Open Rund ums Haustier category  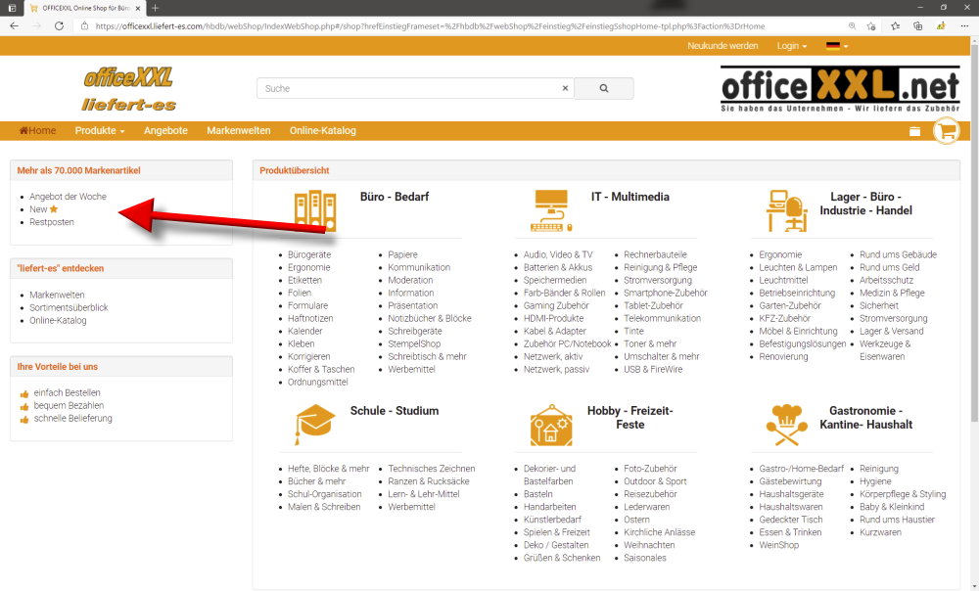coord(897,520)
